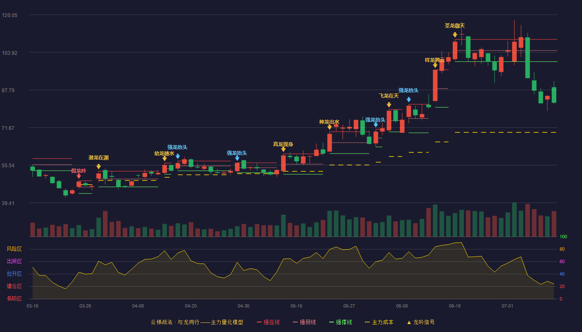Click the green 100 indicator scale label
582x332 pixels.
tap(563, 237)
